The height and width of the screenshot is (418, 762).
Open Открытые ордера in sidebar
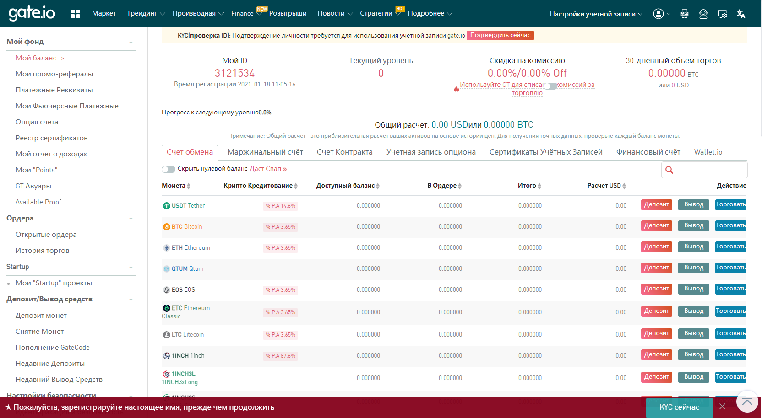point(46,235)
